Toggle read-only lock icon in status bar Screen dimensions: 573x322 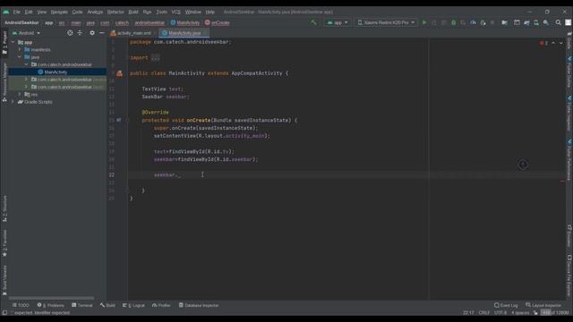(x=535, y=312)
